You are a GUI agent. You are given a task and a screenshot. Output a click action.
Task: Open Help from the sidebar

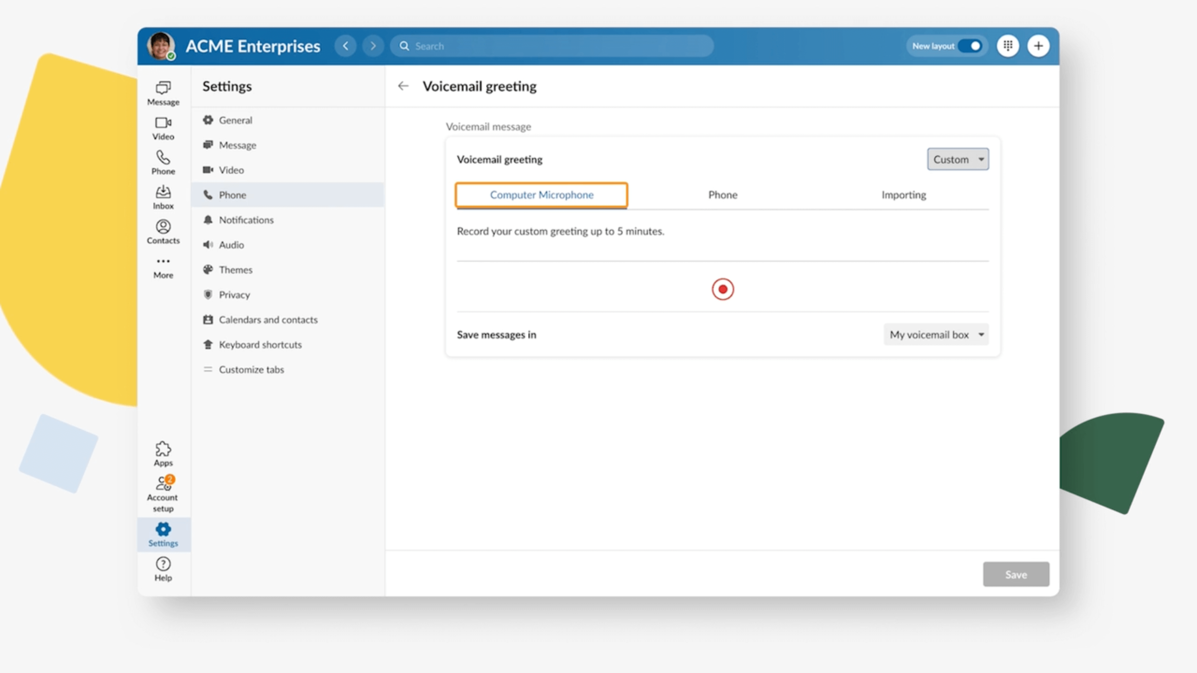pyautogui.click(x=163, y=567)
